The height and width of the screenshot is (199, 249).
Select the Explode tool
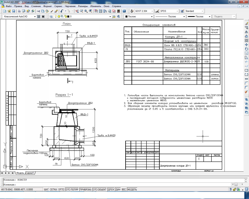[246, 91]
